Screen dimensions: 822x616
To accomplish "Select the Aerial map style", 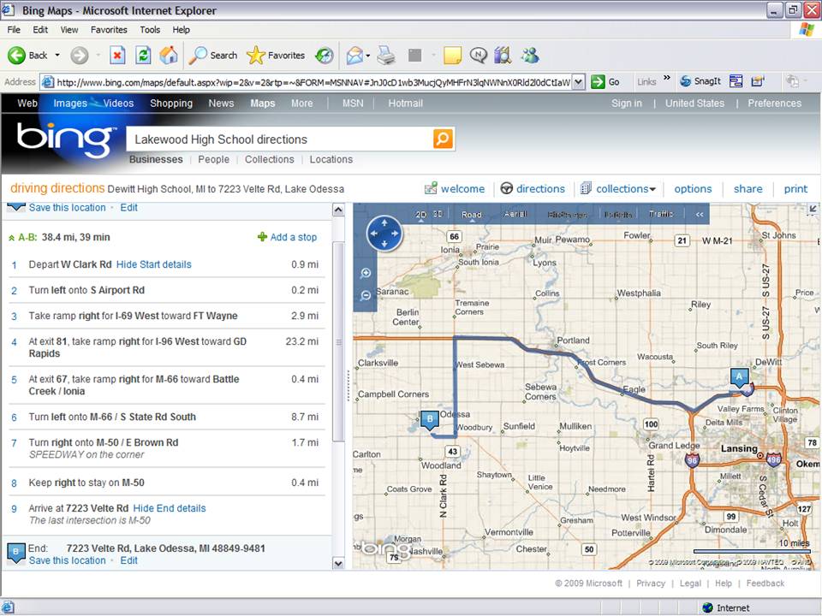I will [x=515, y=214].
